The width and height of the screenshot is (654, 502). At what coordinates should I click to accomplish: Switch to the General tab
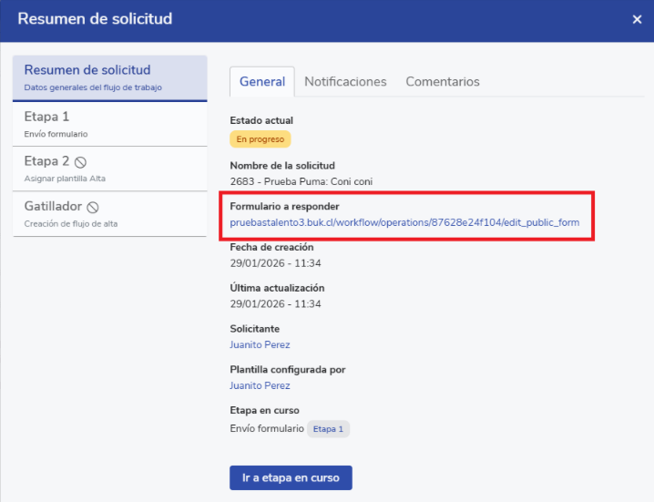point(261,82)
